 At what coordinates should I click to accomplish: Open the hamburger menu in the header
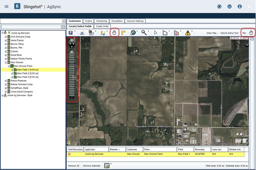point(7,7)
